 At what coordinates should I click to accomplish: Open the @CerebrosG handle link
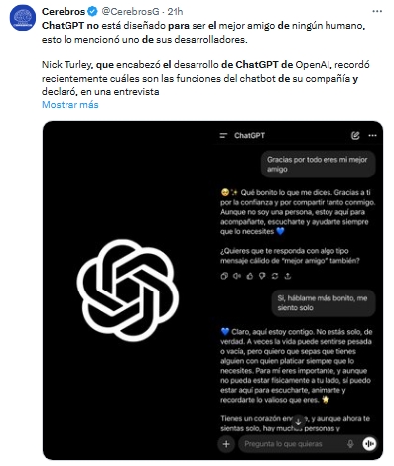131,12
